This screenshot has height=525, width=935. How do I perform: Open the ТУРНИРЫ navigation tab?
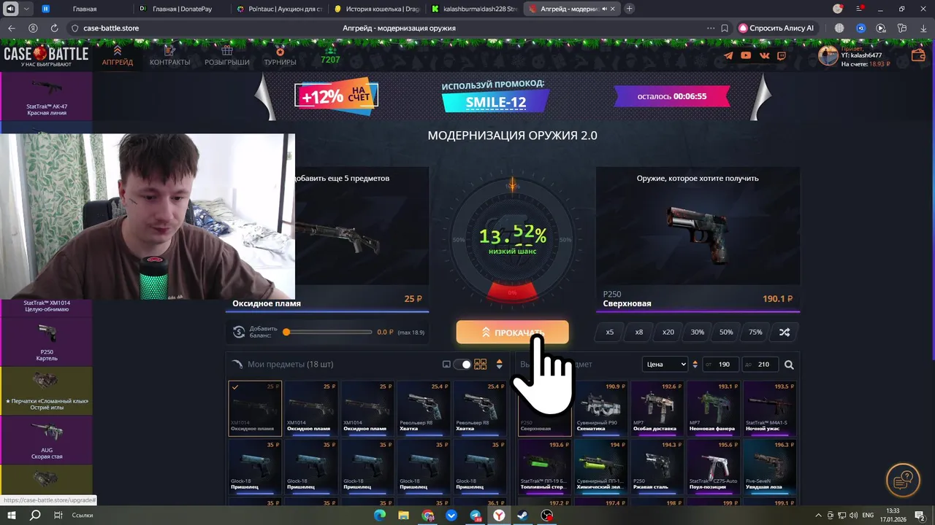point(280,57)
